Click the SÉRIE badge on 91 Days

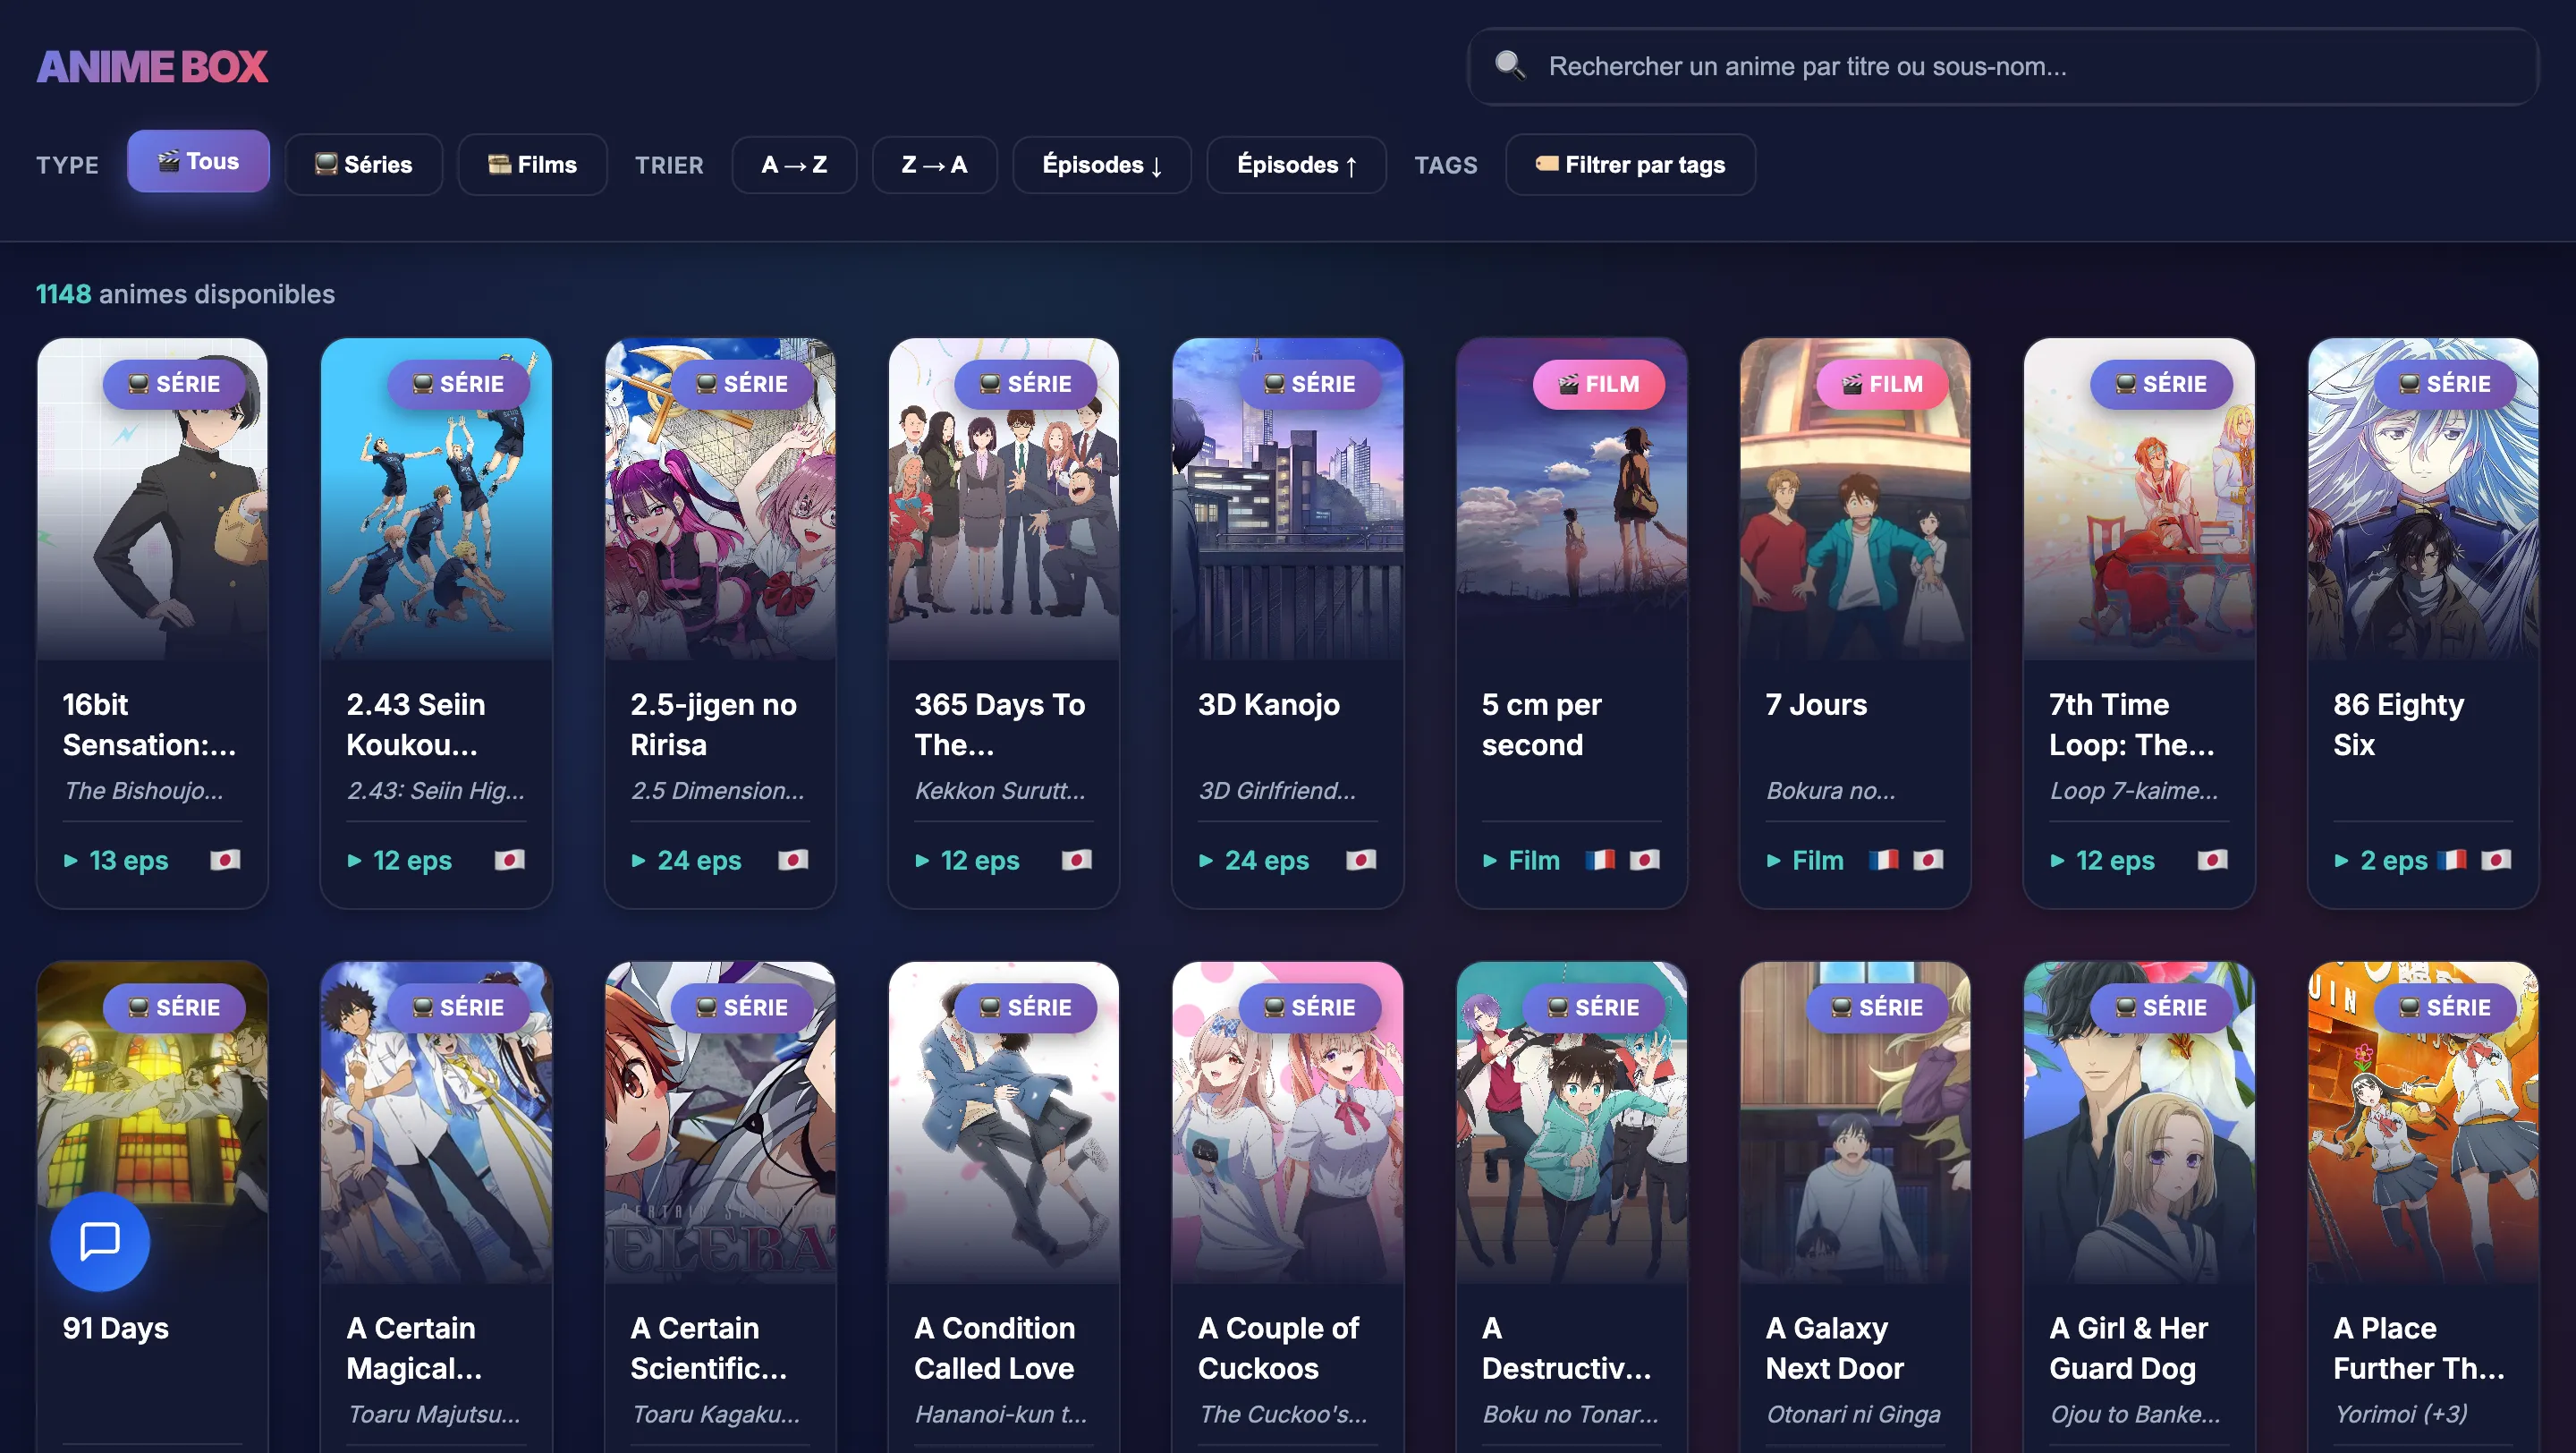[x=174, y=1007]
